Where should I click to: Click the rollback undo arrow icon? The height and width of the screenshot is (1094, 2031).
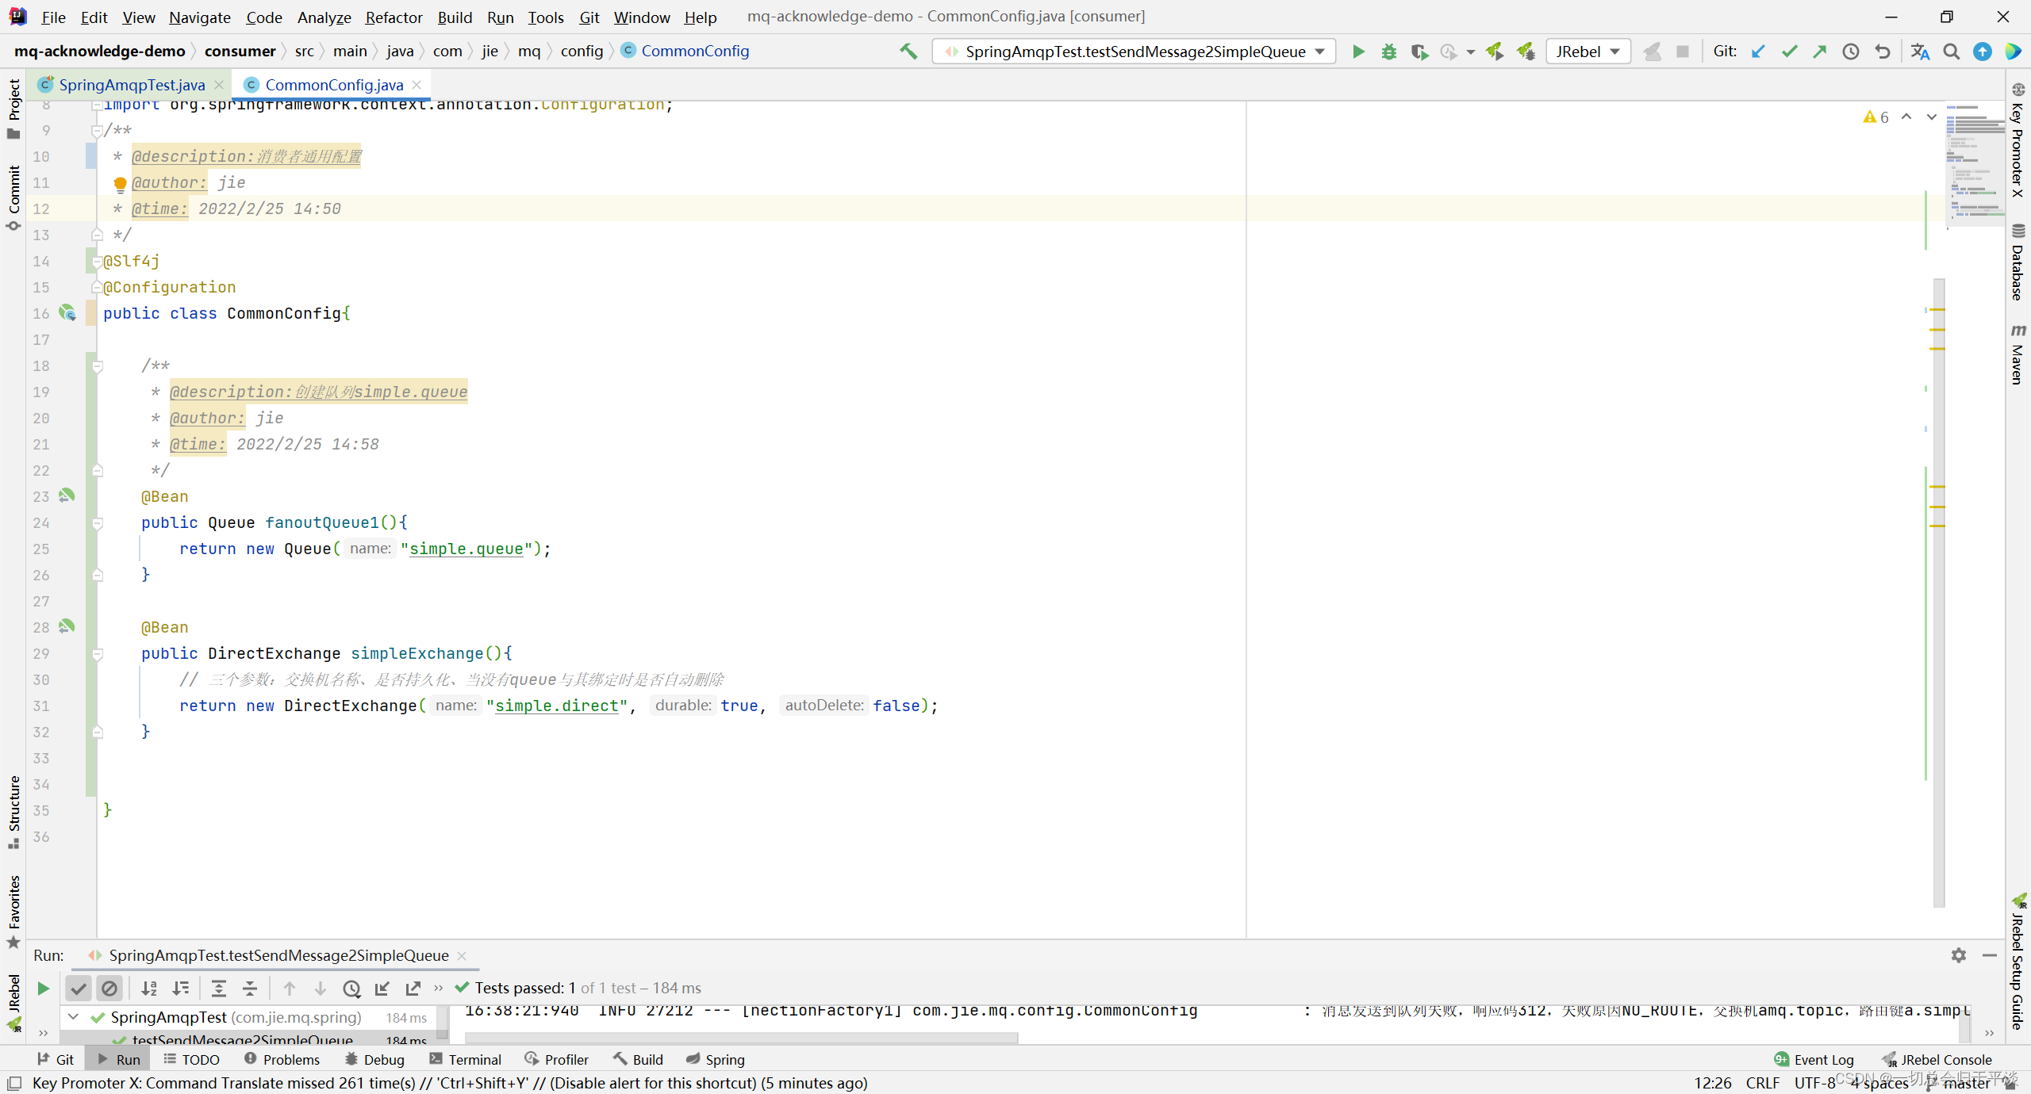pos(1882,52)
